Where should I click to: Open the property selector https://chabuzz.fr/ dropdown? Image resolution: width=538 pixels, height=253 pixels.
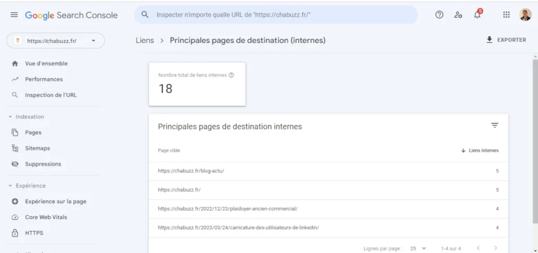pos(56,40)
